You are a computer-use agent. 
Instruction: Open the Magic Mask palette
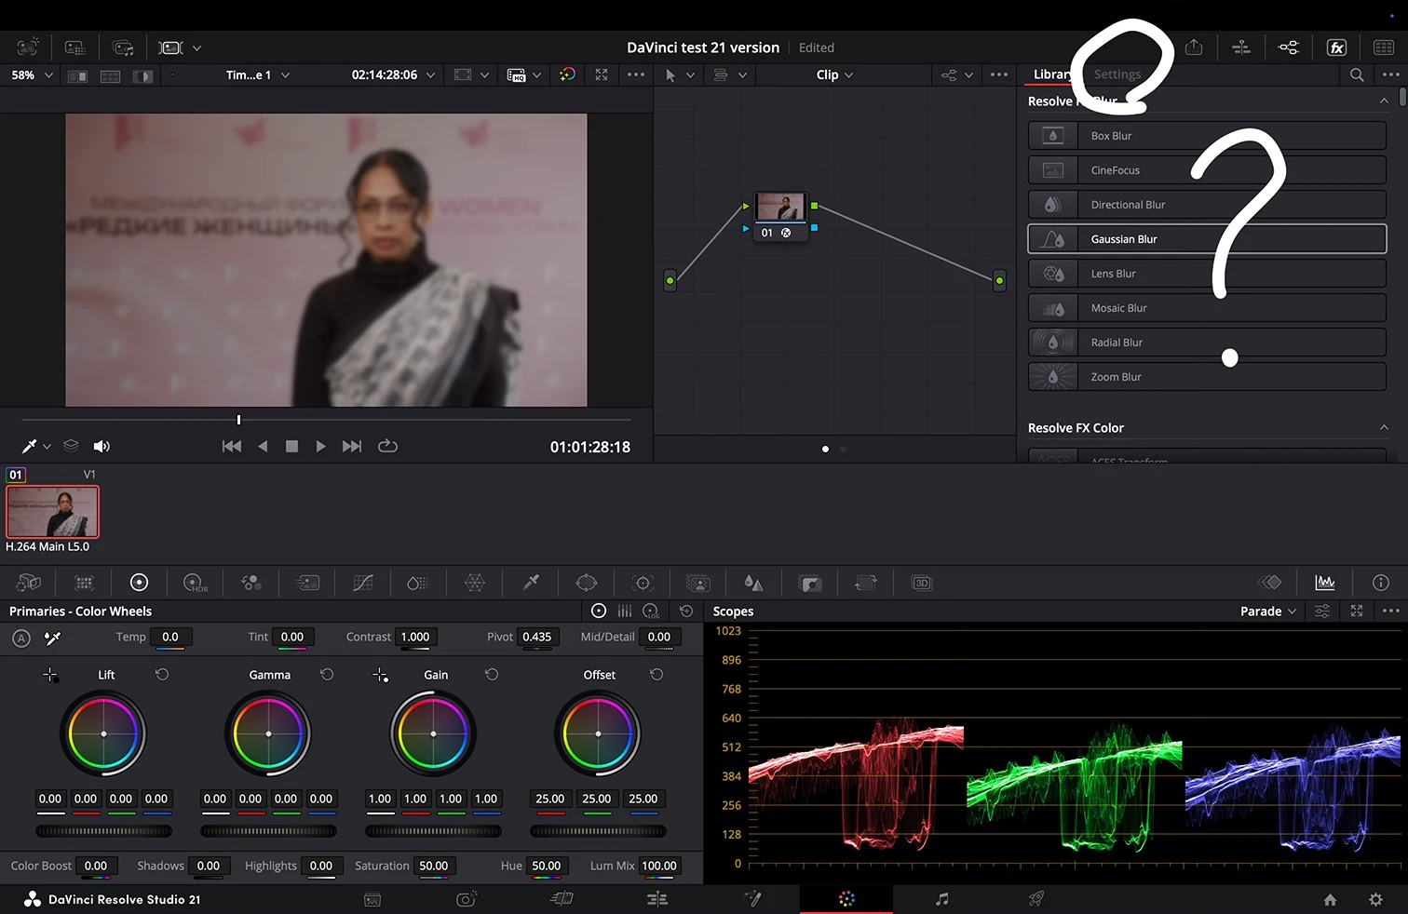tap(698, 583)
